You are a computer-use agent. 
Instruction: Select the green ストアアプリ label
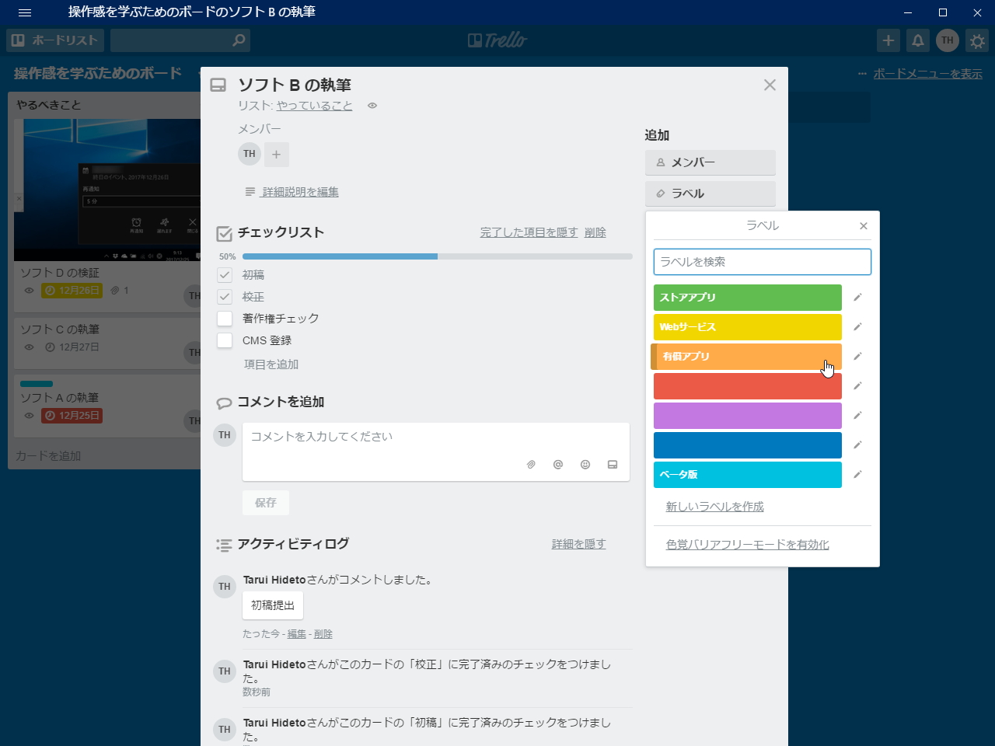[x=748, y=298]
